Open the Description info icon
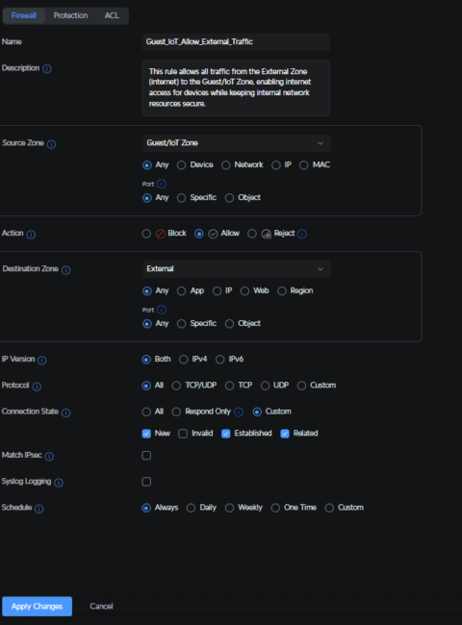This screenshot has width=462, height=625. coord(46,68)
